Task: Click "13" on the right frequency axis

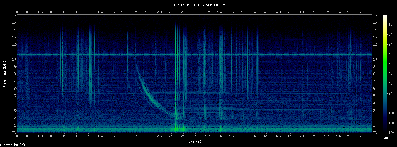Action: [375, 37]
